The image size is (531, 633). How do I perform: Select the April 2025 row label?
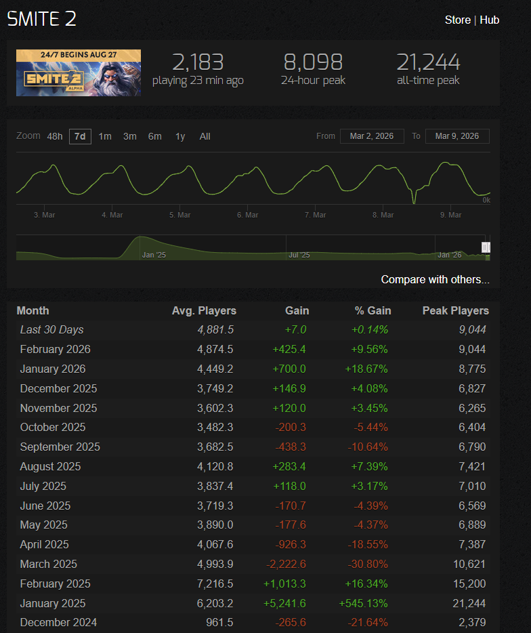(x=45, y=544)
